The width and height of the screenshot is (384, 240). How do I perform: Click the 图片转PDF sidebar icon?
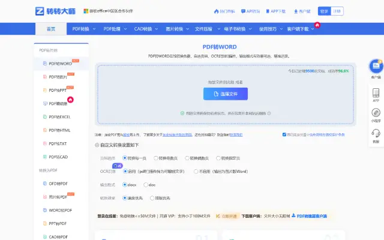[x=45, y=197]
